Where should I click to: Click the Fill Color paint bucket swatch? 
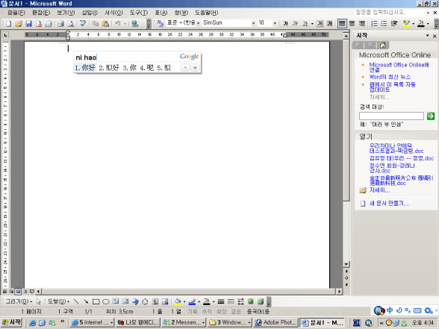click(x=178, y=301)
